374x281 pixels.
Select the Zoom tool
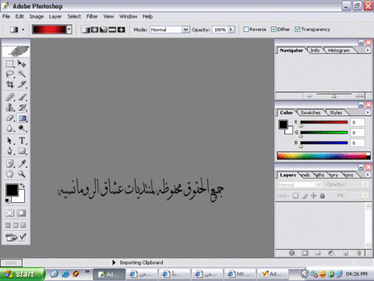[x=22, y=173]
